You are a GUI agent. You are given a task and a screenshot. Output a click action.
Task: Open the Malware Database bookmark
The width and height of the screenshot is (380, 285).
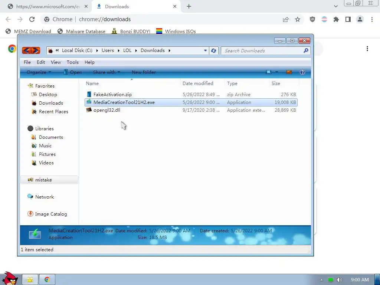pyautogui.click(x=81, y=31)
